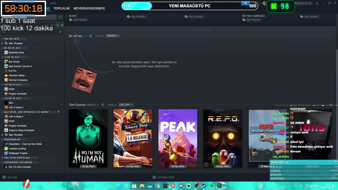The height and width of the screenshot is (190, 338).
Task: Click Project Zomboid icon under 10 GB VE ALTI
Action: (x=6, y=94)
